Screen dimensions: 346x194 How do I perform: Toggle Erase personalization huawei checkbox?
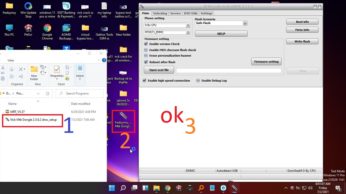click(146, 56)
